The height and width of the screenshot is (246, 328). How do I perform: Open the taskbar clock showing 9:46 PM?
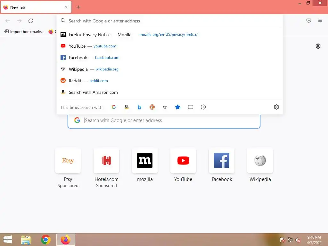pos(314,240)
